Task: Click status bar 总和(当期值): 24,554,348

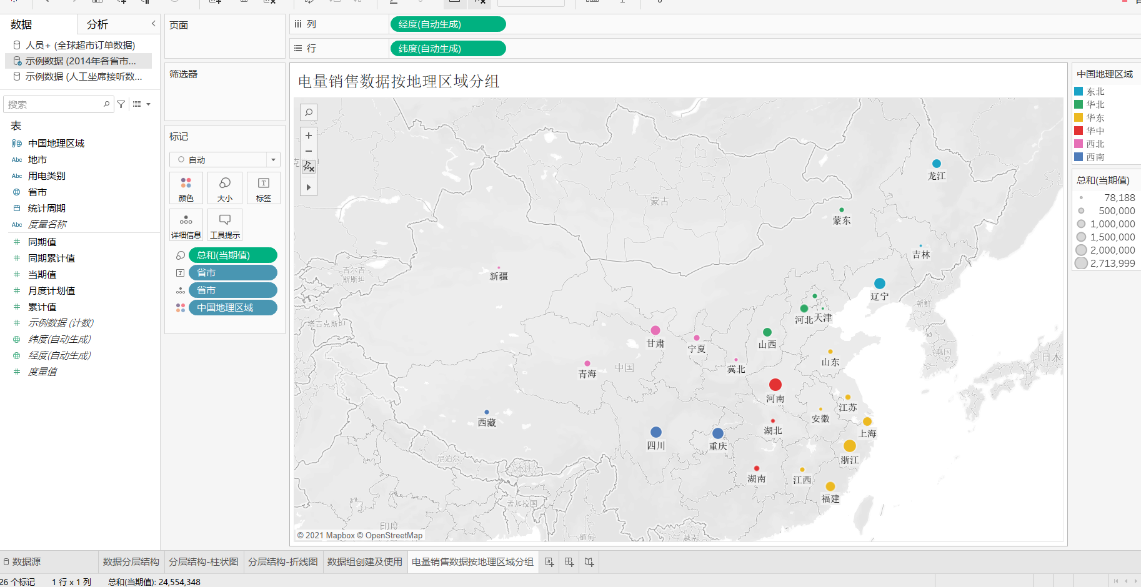Action: (154, 582)
